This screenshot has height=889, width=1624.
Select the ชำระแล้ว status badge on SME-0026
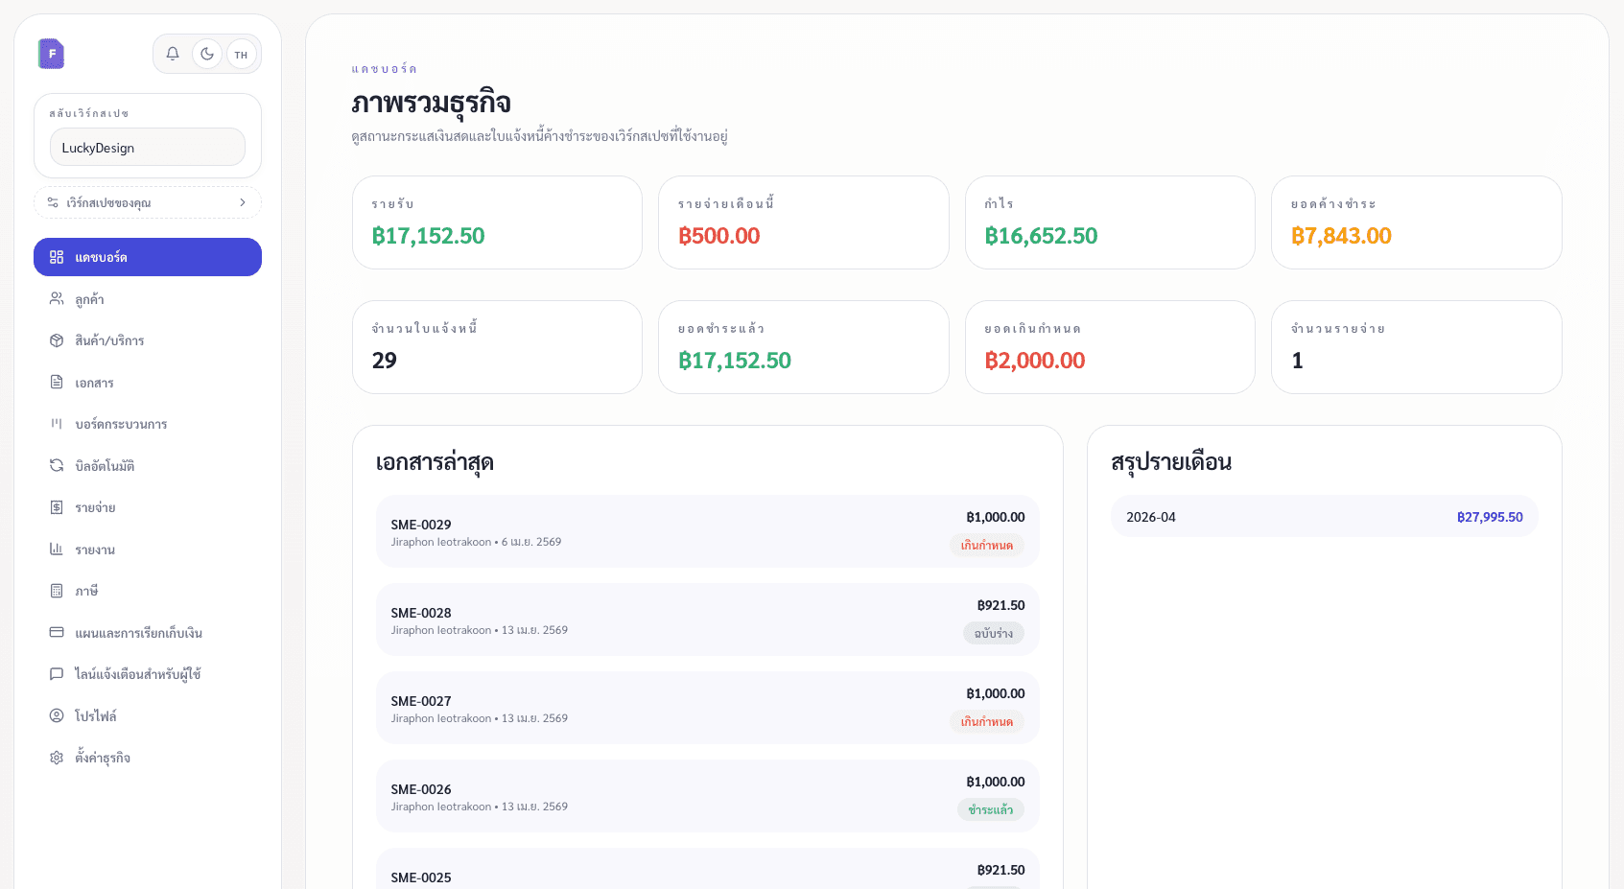pyautogui.click(x=991, y=809)
